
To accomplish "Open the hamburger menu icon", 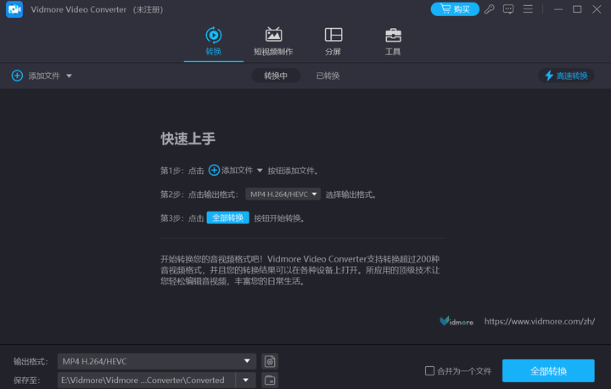I will click(x=528, y=9).
